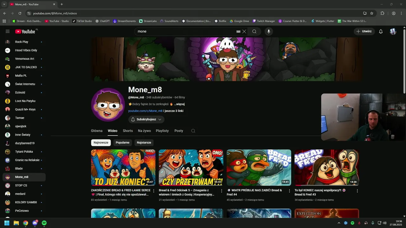
Task: Play the TO JUŻ KONIEC thumbnail video
Action: [x=123, y=168]
